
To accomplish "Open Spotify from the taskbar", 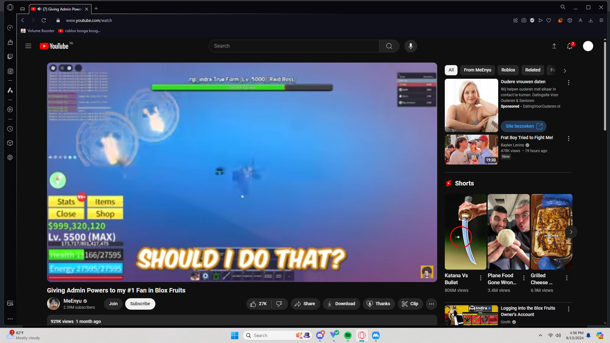I will (348, 335).
